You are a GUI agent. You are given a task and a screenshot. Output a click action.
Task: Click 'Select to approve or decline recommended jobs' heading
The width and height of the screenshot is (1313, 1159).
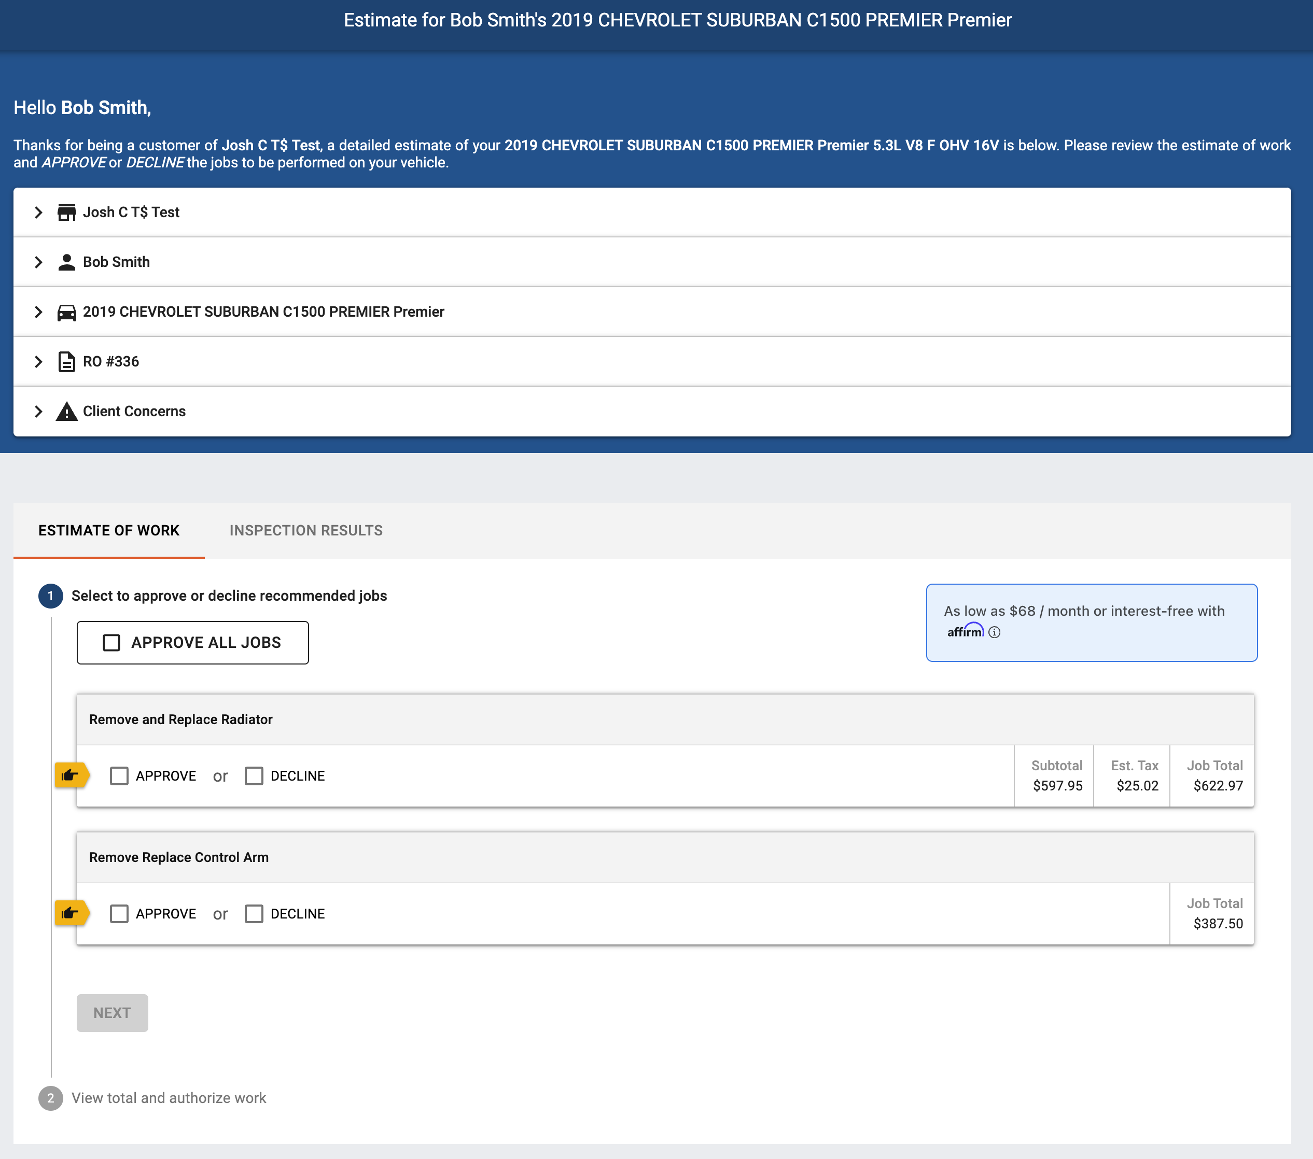pyautogui.click(x=229, y=596)
